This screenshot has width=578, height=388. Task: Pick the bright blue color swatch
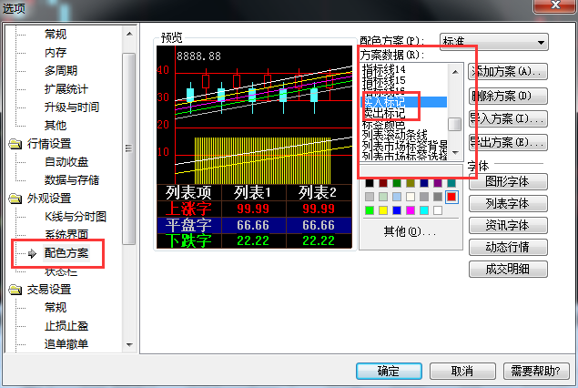click(397, 210)
